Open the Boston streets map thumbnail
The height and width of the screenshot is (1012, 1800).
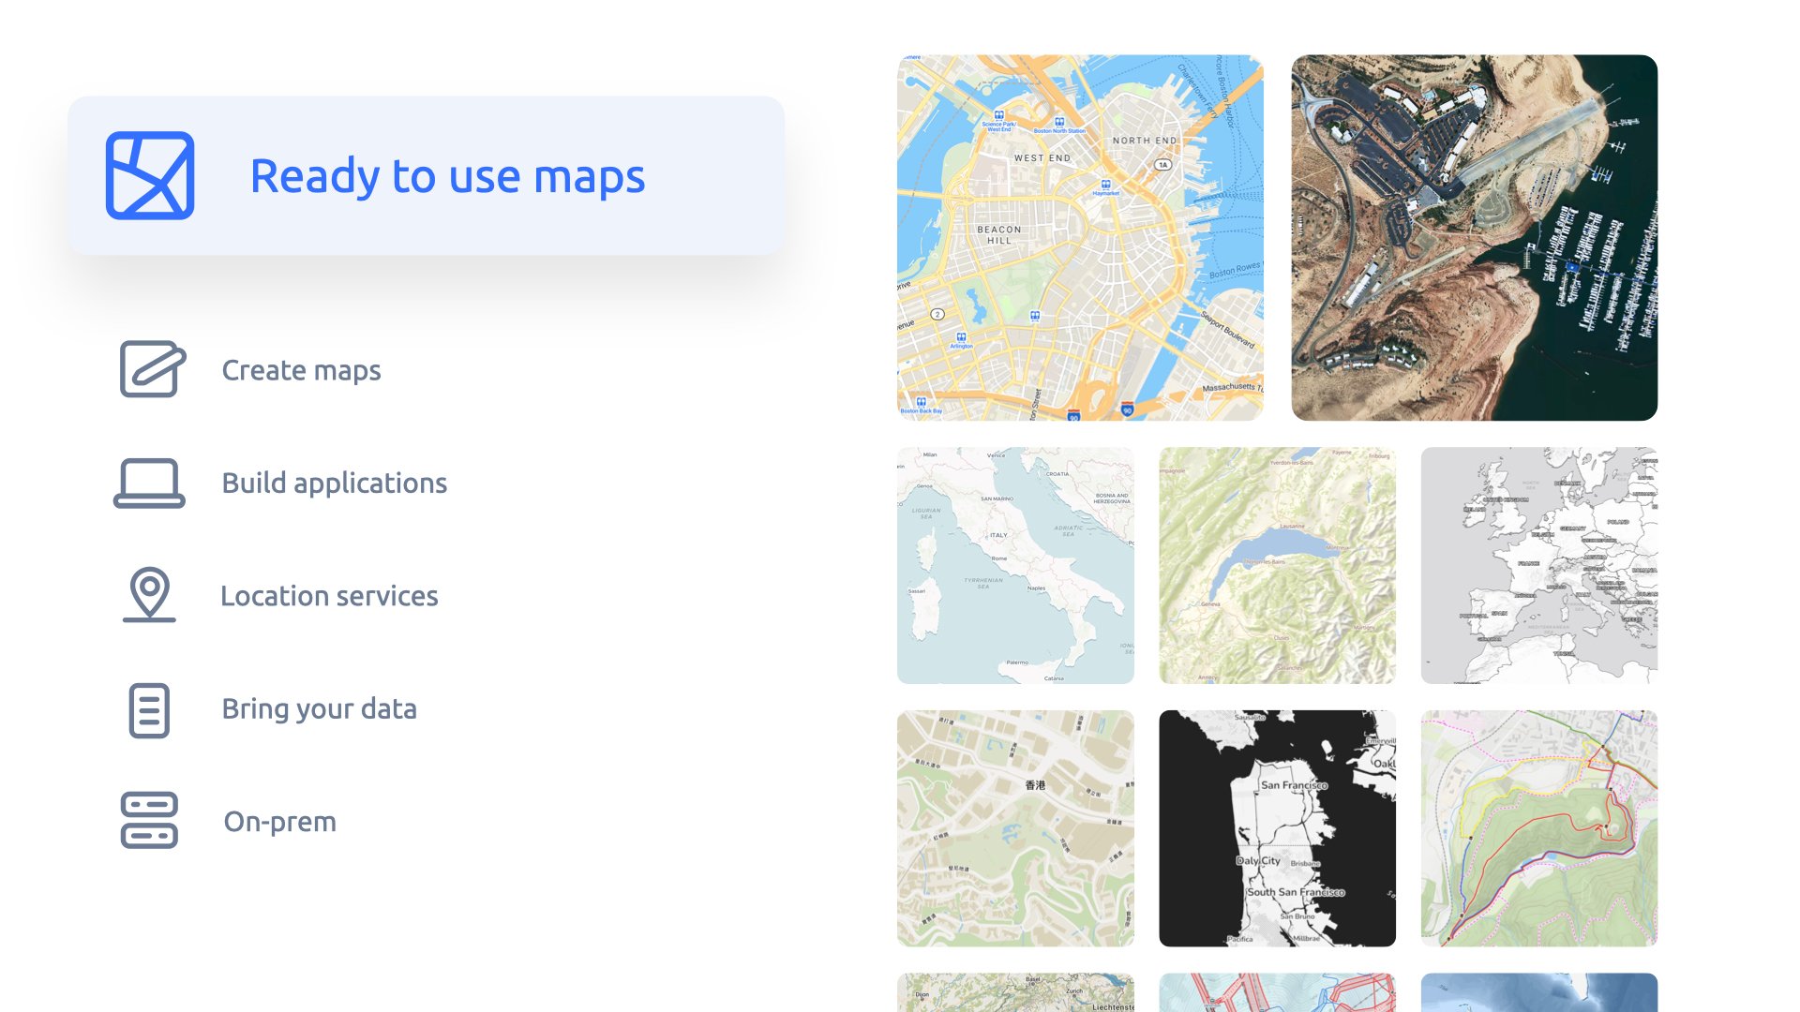click(1080, 237)
